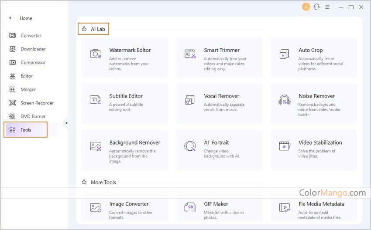This screenshot has height=230, width=371.
Task: Click the Smart Trimmer AI scissors icon
Action: point(190,54)
